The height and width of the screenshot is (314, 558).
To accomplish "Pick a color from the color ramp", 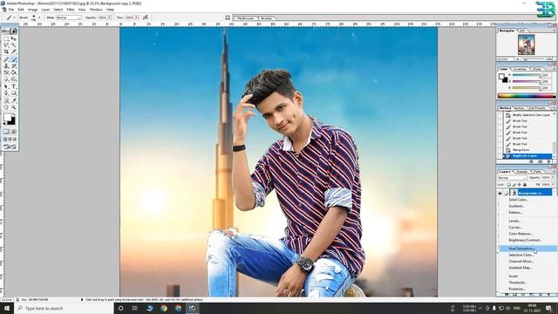I will click(x=527, y=95).
